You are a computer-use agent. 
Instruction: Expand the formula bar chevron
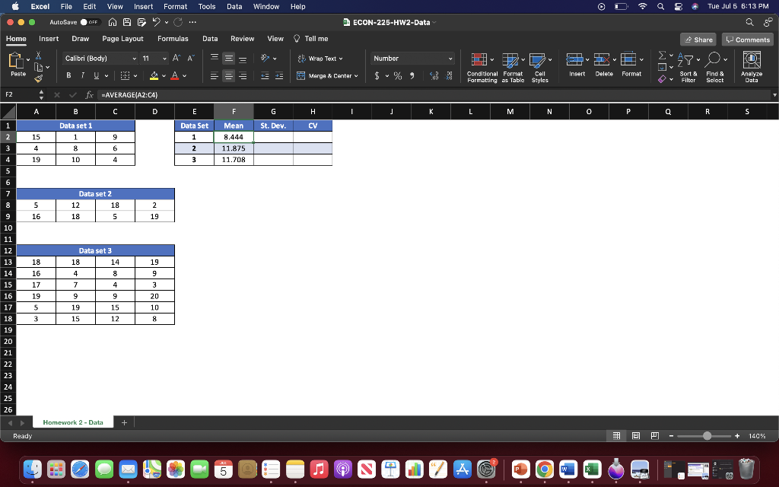click(774, 94)
